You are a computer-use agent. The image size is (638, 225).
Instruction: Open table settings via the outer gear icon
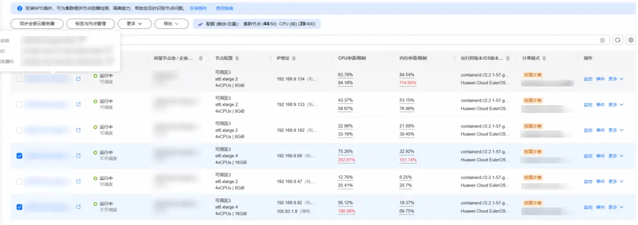[x=631, y=40]
